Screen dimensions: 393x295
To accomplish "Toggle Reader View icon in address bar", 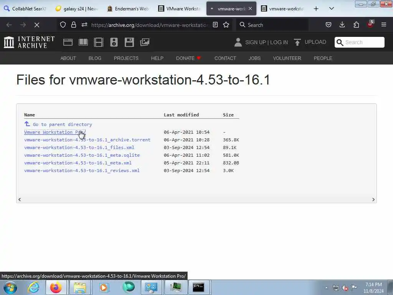I will click(215, 25).
